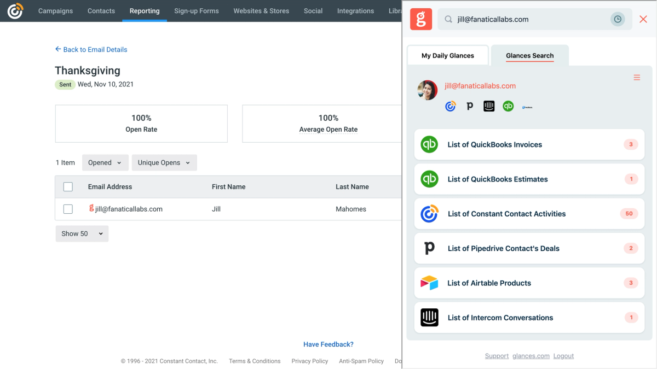Click the 3 count badge on Invoices
657x369 pixels.
point(631,144)
